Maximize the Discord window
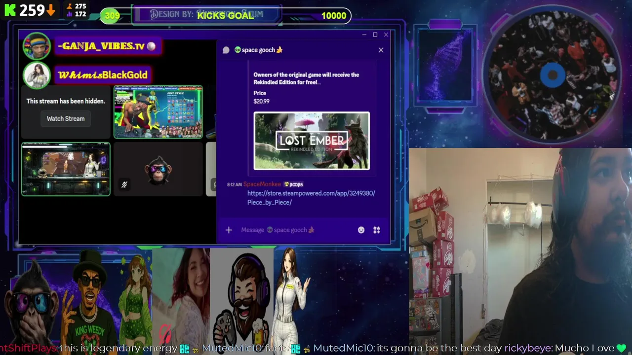 375,35
